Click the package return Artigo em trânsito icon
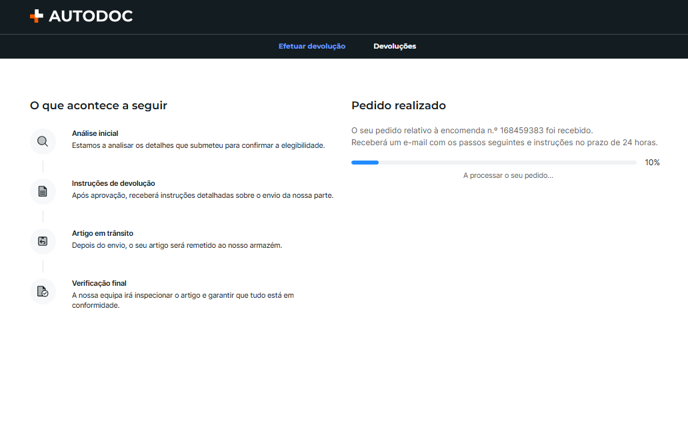 (43, 242)
